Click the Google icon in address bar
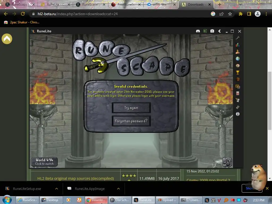 point(213,14)
